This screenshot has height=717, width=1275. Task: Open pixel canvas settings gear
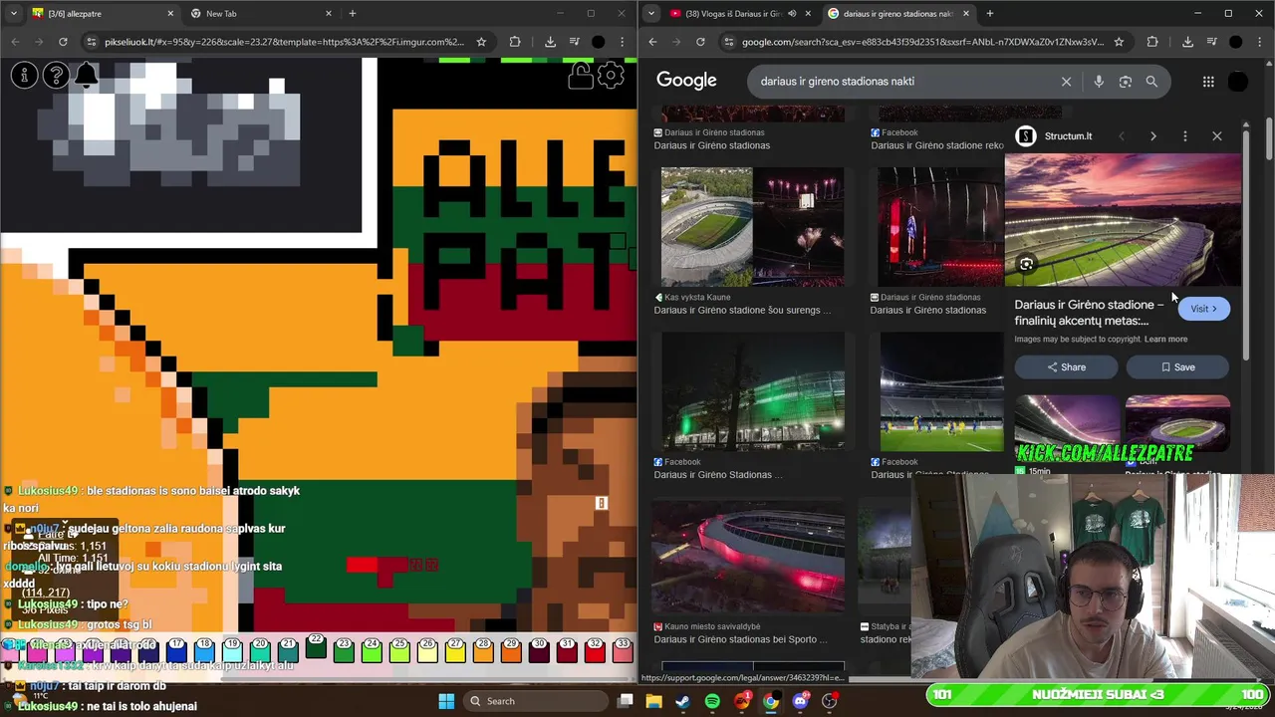coord(611,75)
